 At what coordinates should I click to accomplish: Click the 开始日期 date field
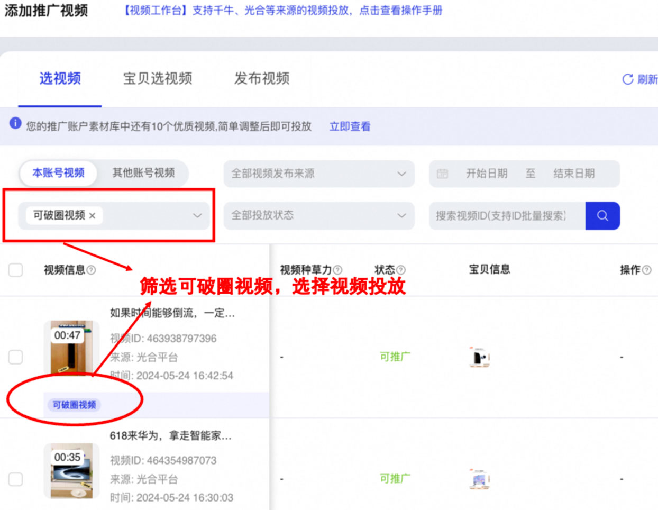(487, 174)
